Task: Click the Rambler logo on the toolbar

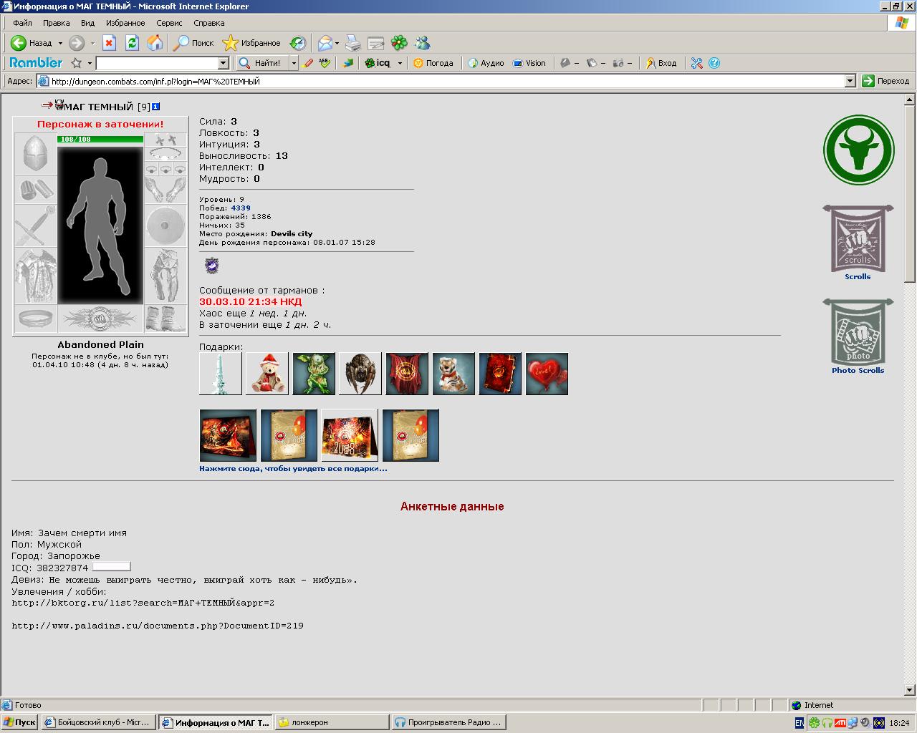Action: [36, 63]
